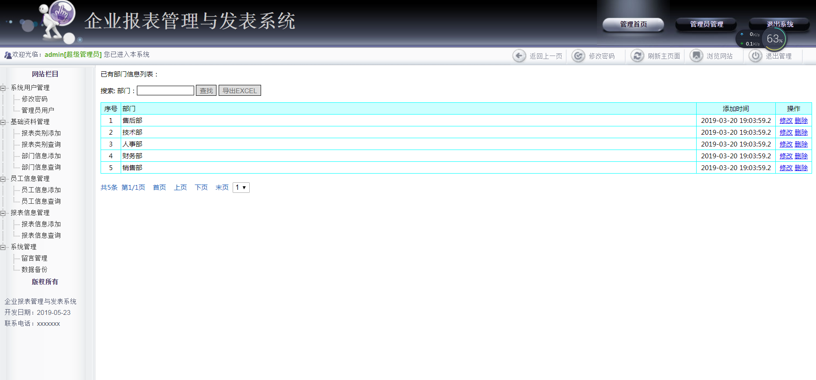Viewport: 816px width, 380px height.
Task: Open 数据备份 in the sidebar
Action: 35,270
